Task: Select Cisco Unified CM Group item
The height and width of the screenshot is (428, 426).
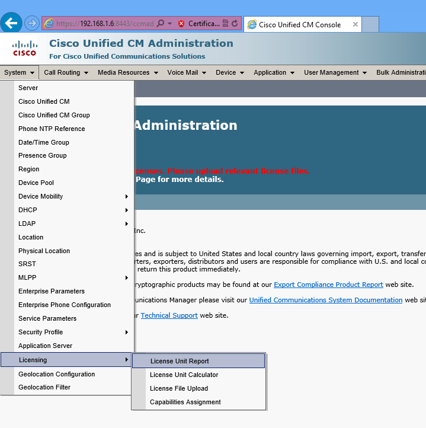Action: pos(67,115)
